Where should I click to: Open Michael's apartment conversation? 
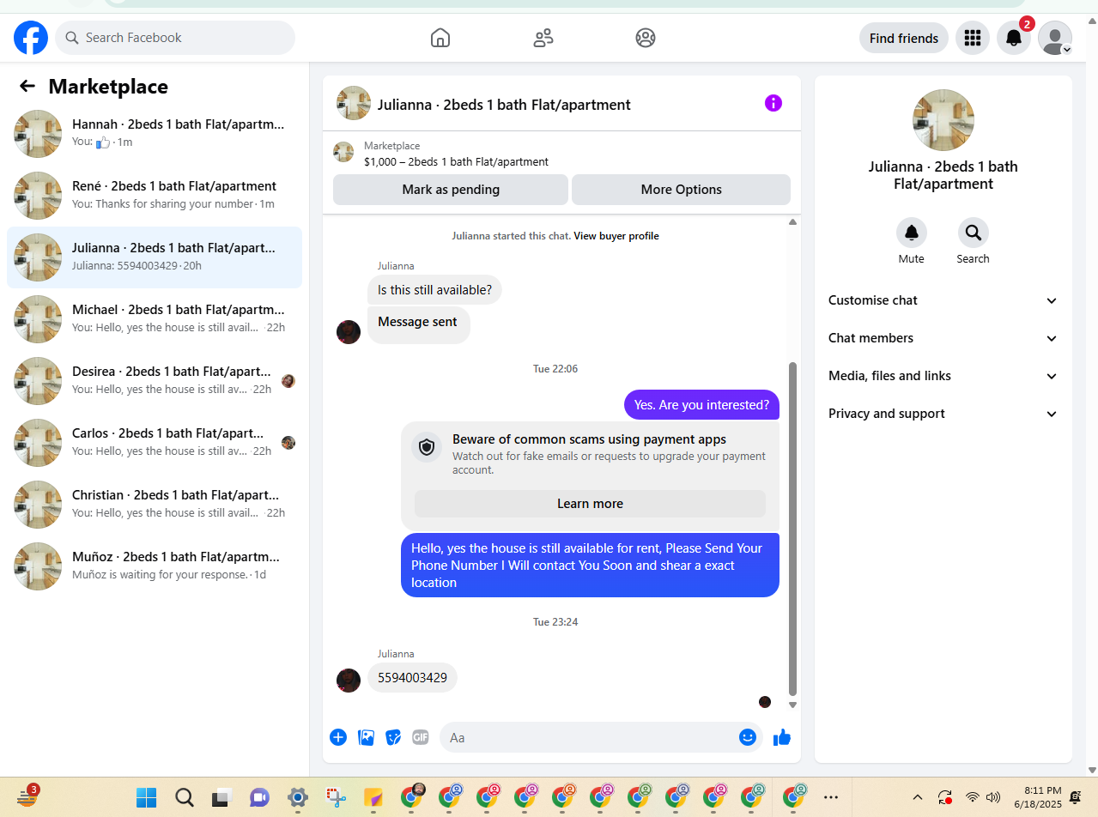[155, 319]
